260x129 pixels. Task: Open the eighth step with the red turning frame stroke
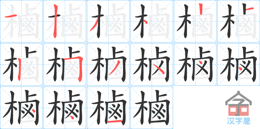[65, 64]
